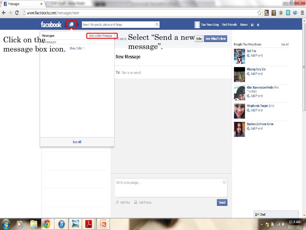Send the message with the Send button

(x=222, y=202)
